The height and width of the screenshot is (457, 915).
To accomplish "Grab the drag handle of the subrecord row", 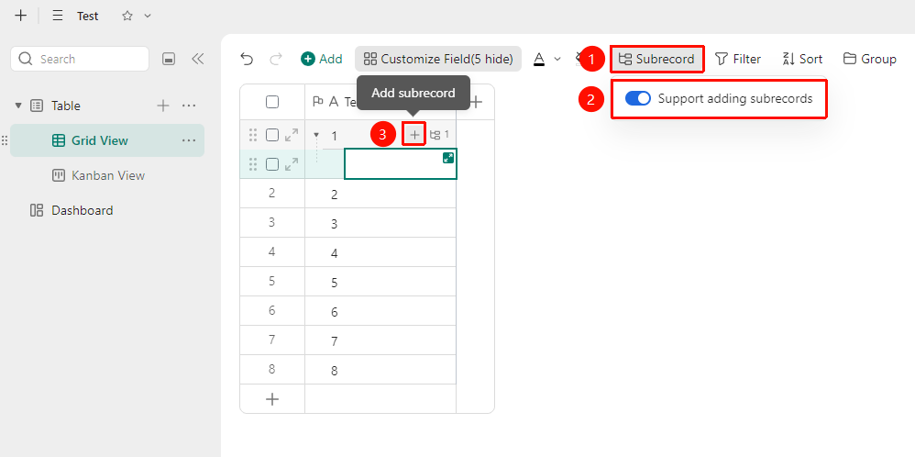I will [253, 165].
